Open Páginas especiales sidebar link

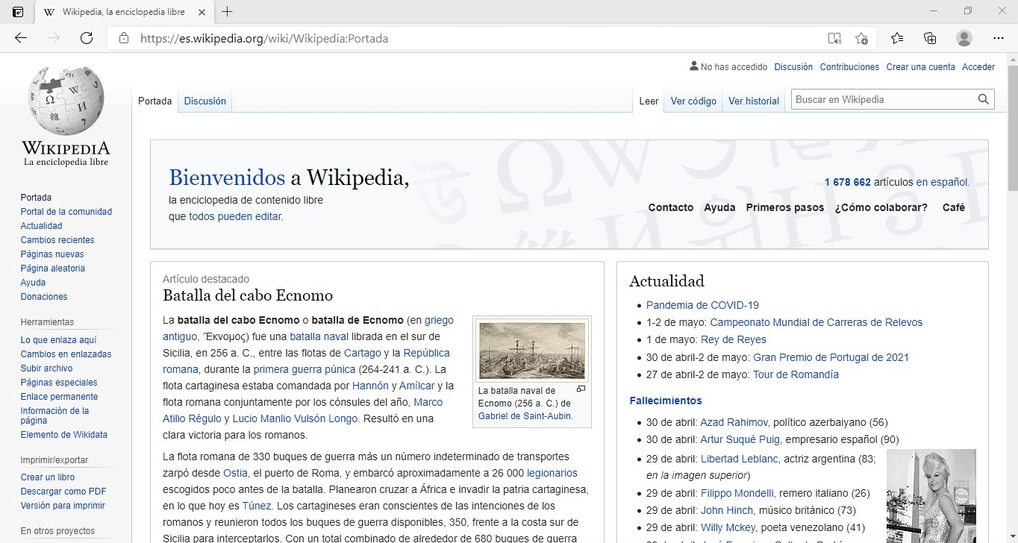tap(59, 383)
